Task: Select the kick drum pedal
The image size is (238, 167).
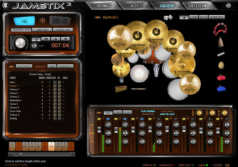Action: point(156,70)
